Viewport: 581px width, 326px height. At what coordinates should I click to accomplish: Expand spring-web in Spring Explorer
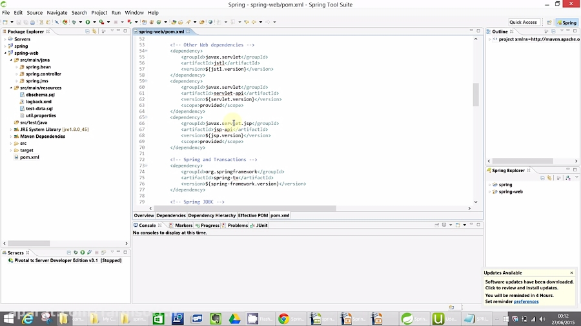(490, 192)
